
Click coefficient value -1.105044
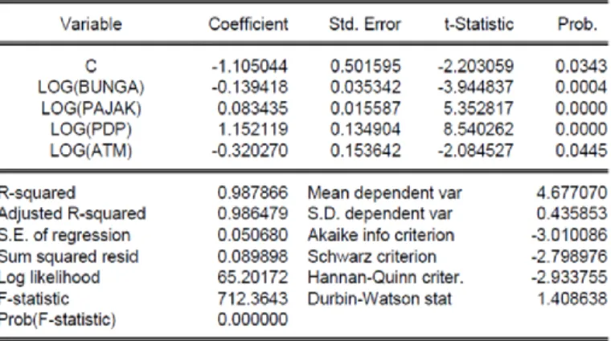pos(249,66)
